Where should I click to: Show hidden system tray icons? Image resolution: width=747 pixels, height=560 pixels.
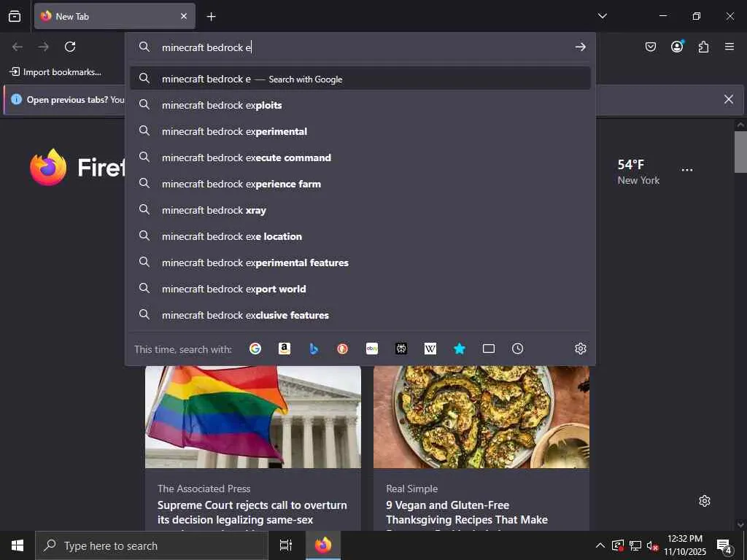click(x=600, y=545)
